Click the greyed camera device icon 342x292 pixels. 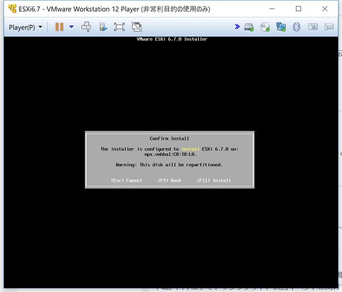click(313, 27)
